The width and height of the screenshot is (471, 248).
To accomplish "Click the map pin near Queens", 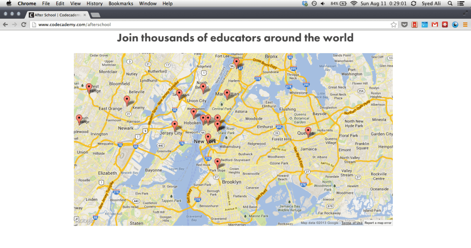I will (x=308, y=131).
